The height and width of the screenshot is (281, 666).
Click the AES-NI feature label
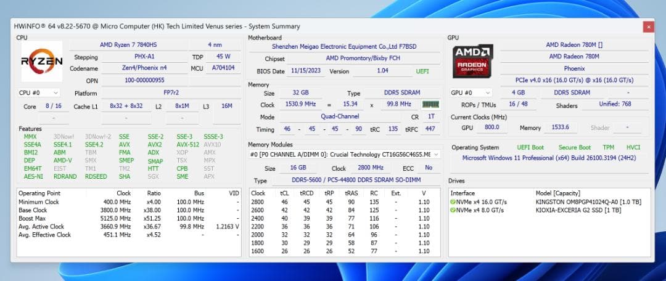[33, 176]
